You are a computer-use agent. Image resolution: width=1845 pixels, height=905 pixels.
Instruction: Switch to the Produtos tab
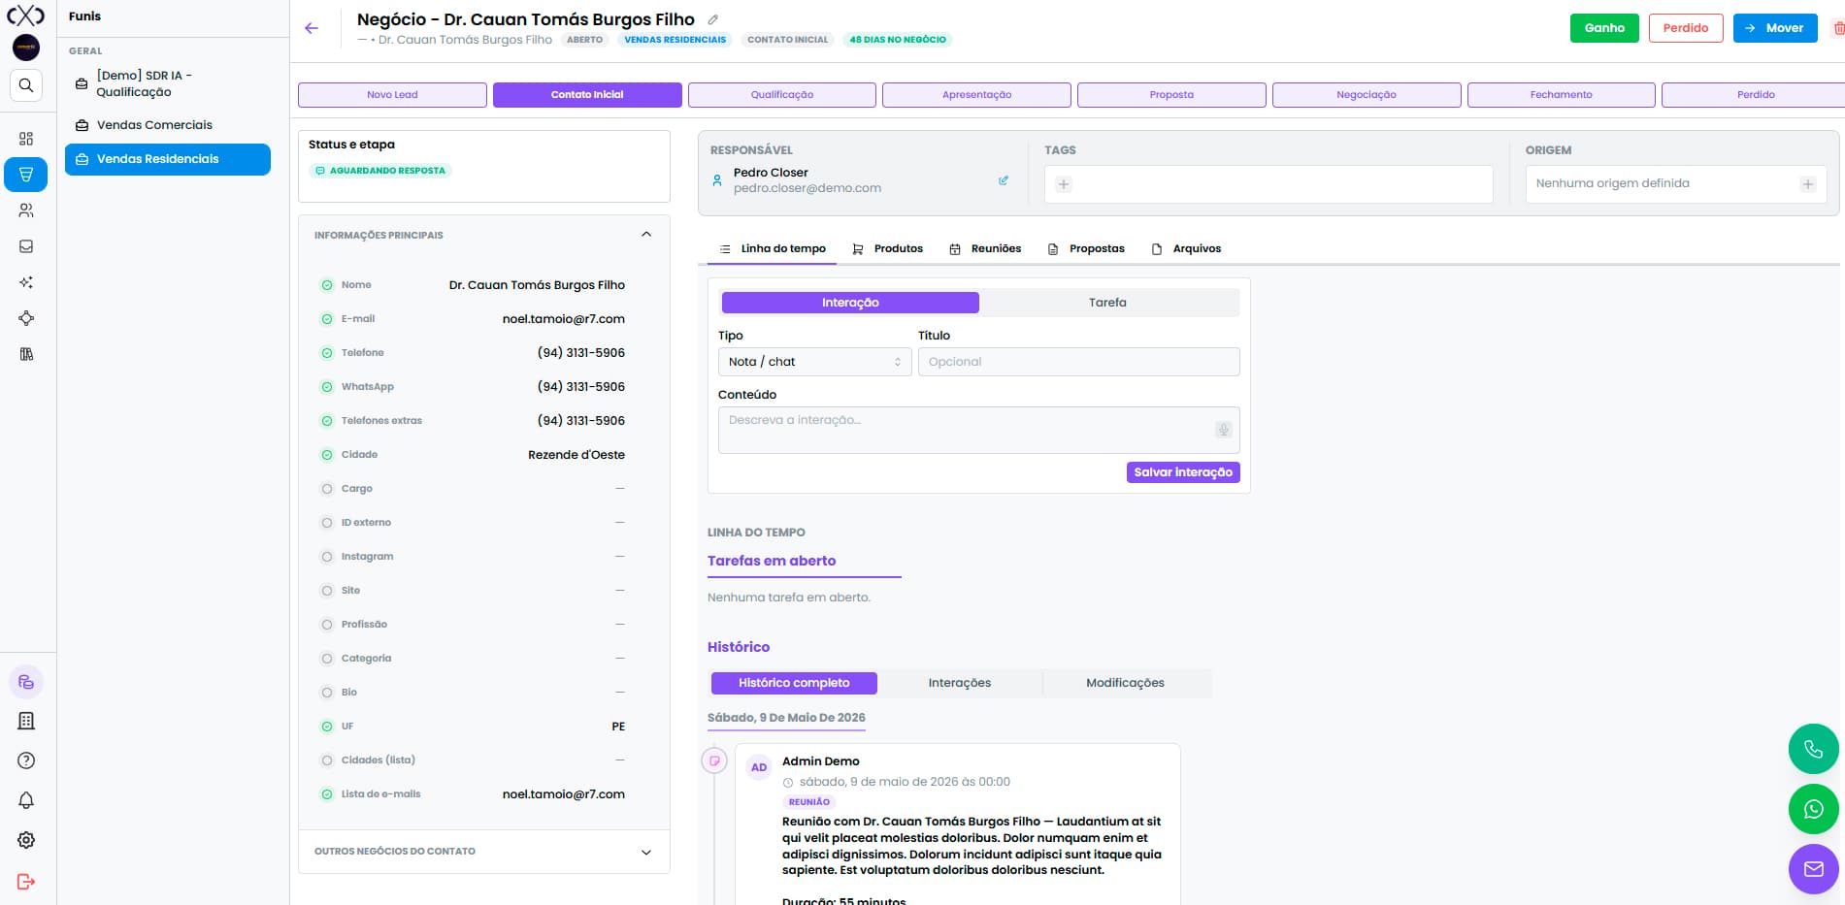887,249
